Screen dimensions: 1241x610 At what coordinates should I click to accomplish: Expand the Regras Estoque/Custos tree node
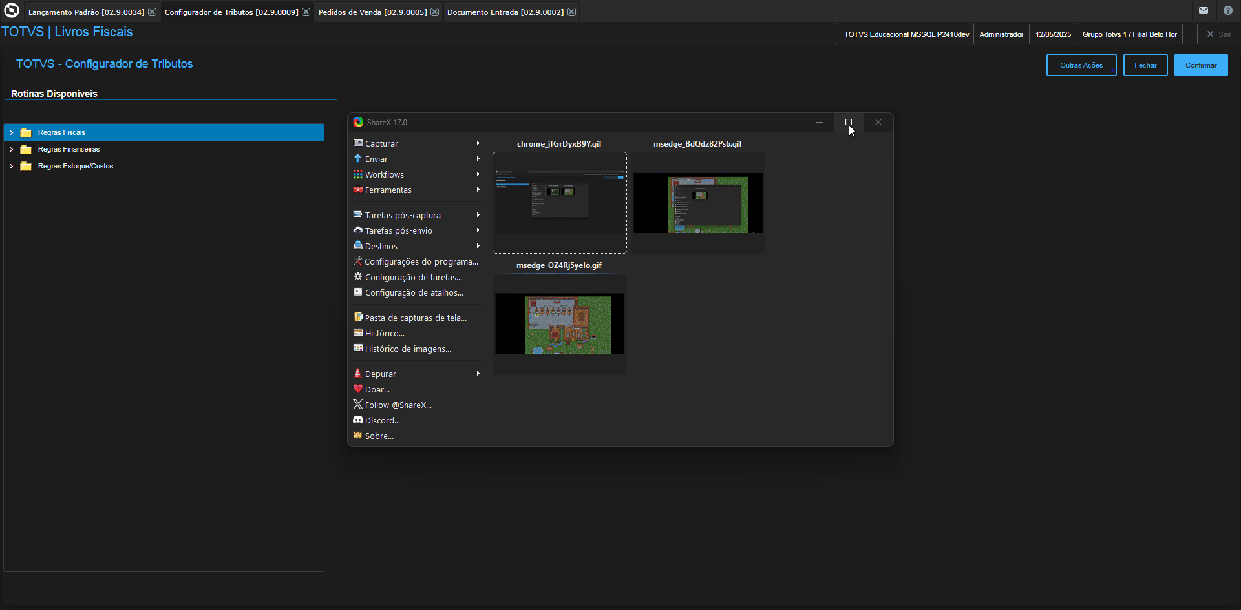(x=11, y=166)
